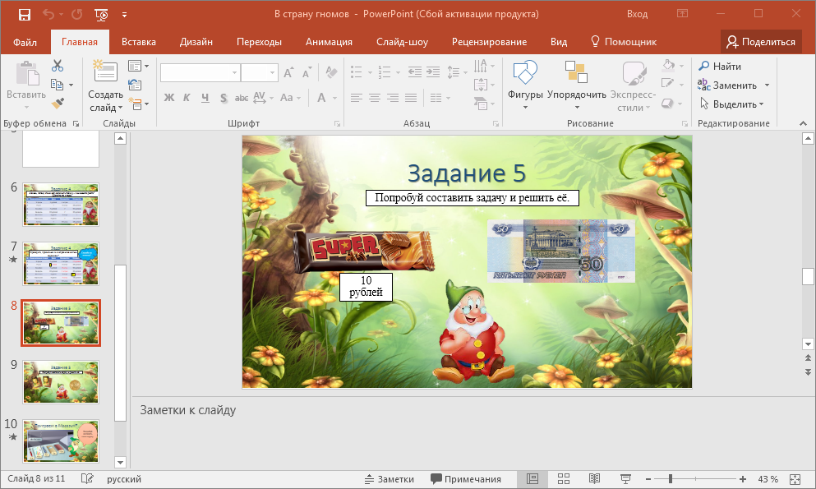Switch to the Вставка tab
816x489 pixels.
coord(138,42)
